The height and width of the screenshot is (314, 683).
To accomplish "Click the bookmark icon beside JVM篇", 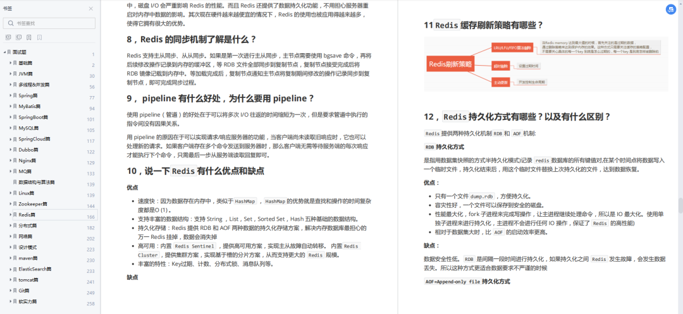I will 15,74.
